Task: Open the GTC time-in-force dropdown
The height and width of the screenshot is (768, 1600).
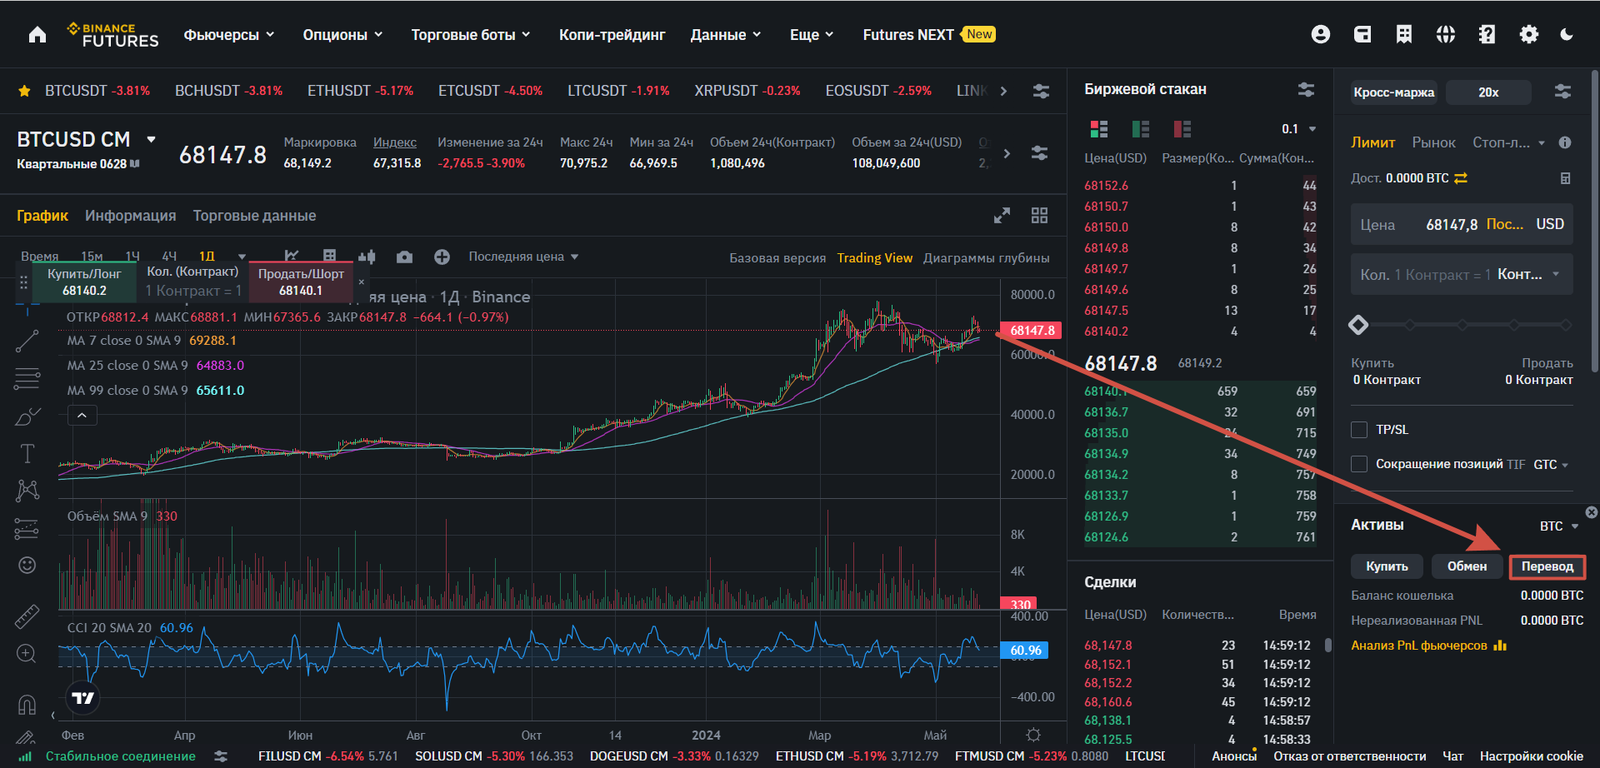Action: [x=1551, y=465]
